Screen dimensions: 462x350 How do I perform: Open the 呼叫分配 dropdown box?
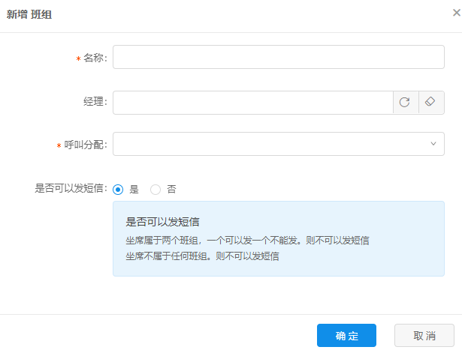click(270, 144)
